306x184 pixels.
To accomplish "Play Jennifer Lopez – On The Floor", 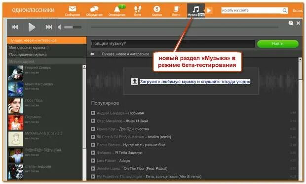I will point(93,168).
